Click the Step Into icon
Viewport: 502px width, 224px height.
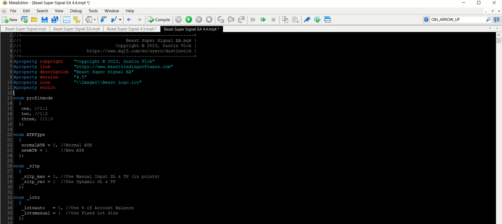221,19
